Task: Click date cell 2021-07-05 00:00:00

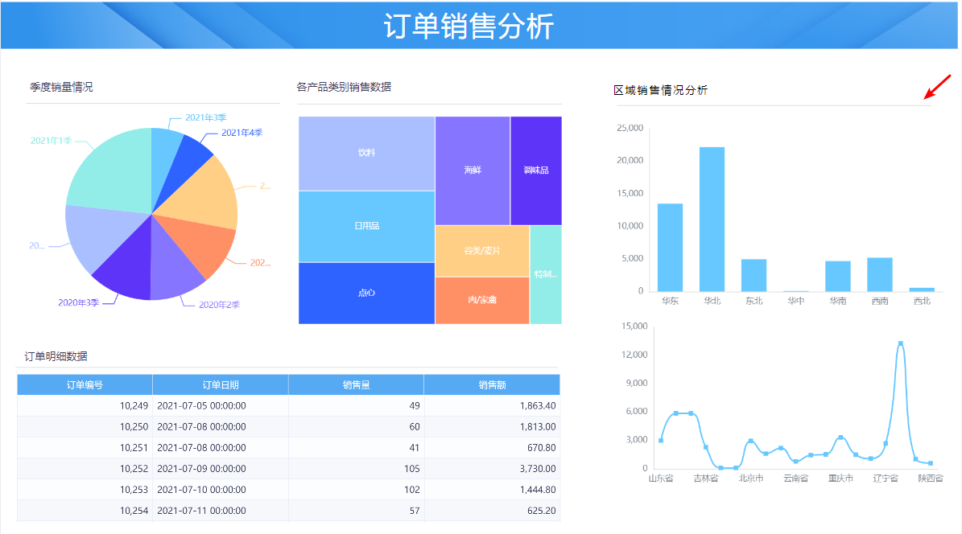Action: click(x=221, y=406)
